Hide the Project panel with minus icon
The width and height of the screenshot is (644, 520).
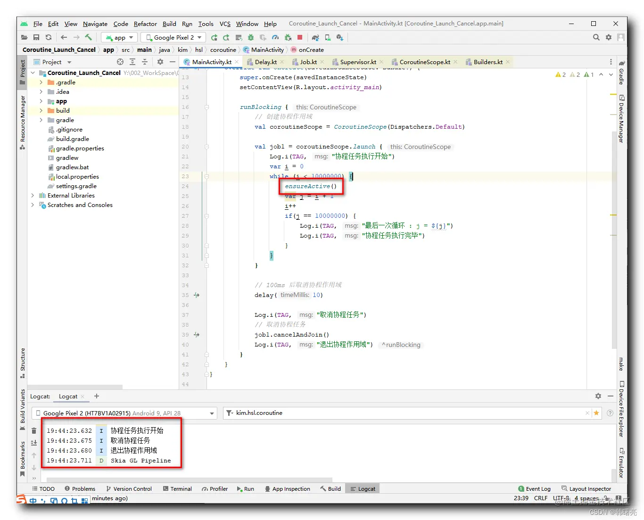173,62
